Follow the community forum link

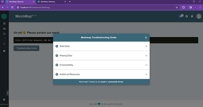[x=116, y=82]
